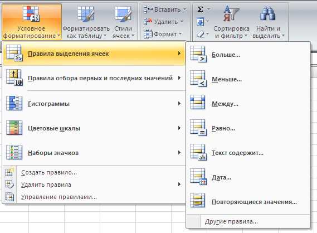
Task: Select the Между... rule
Action: [x=248, y=104]
